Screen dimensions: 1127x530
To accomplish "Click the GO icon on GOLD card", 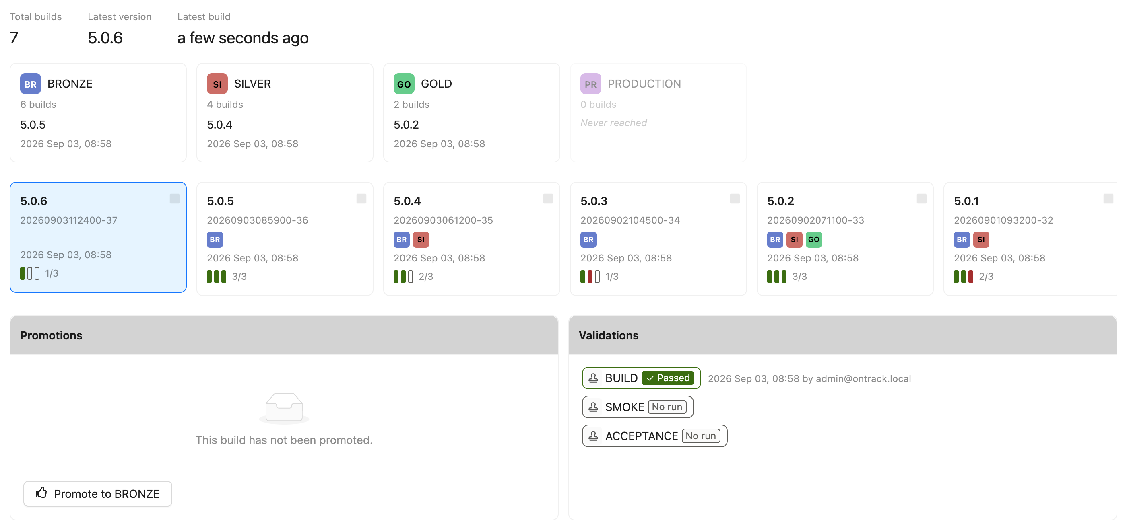I will (404, 84).
